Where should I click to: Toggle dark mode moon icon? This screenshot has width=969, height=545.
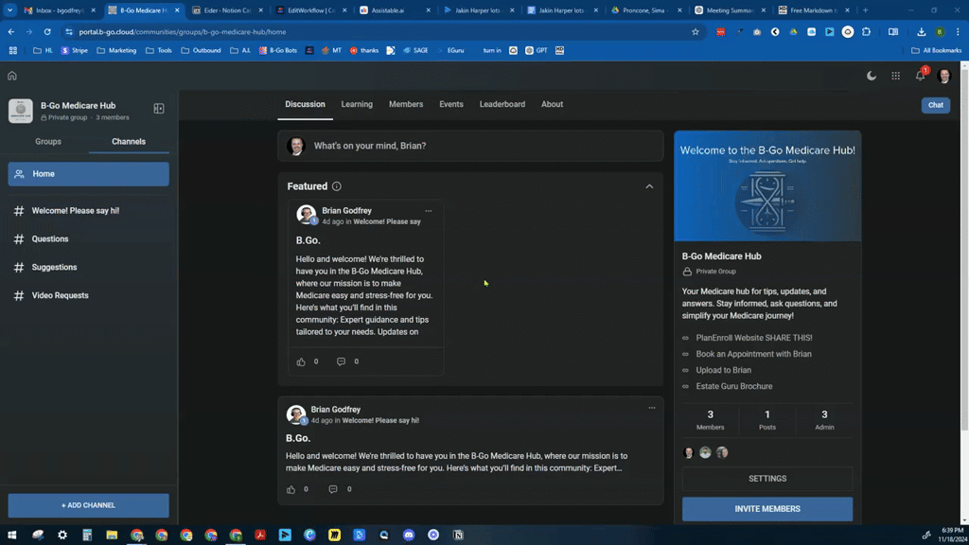click(872, 76)
